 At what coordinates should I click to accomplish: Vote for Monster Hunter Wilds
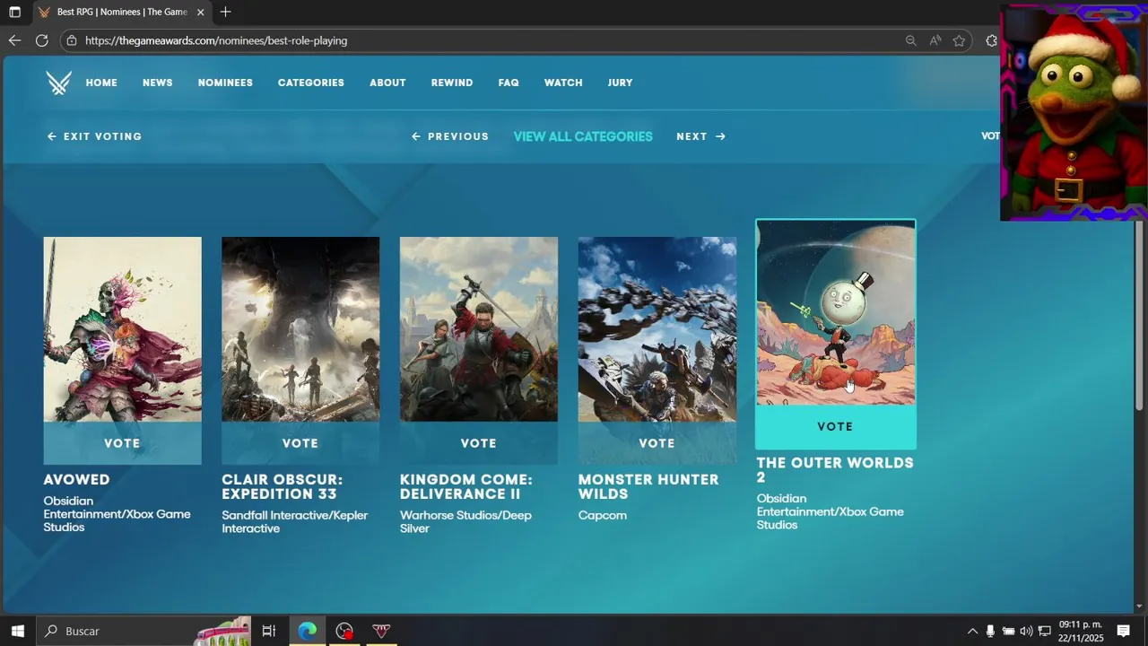point(657,443)
